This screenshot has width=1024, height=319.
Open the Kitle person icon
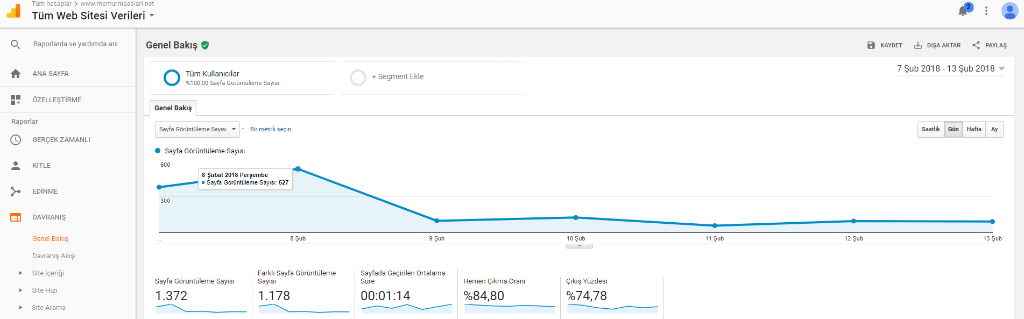pyautogui.click(x=16, y=166)
